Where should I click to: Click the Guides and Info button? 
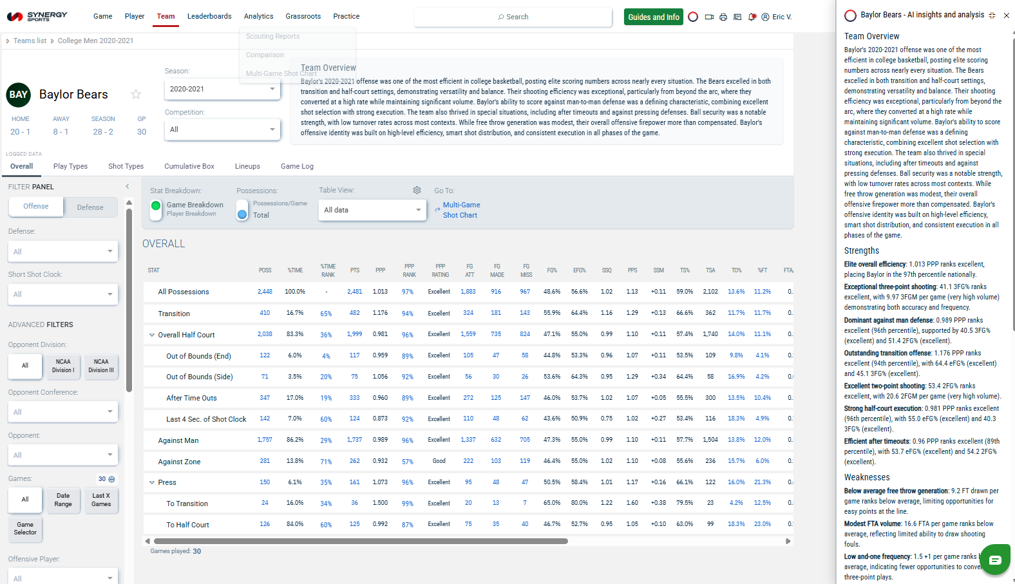pos(654,17)
